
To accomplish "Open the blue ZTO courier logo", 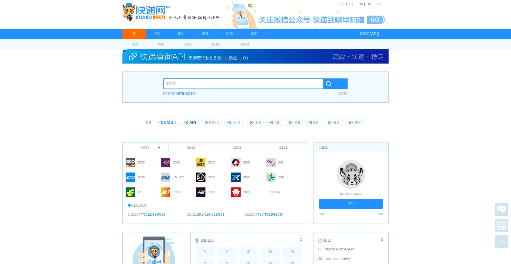I will [130, 177].
